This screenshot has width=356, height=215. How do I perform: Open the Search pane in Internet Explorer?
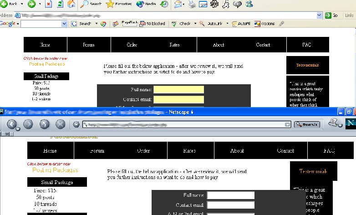91,4
